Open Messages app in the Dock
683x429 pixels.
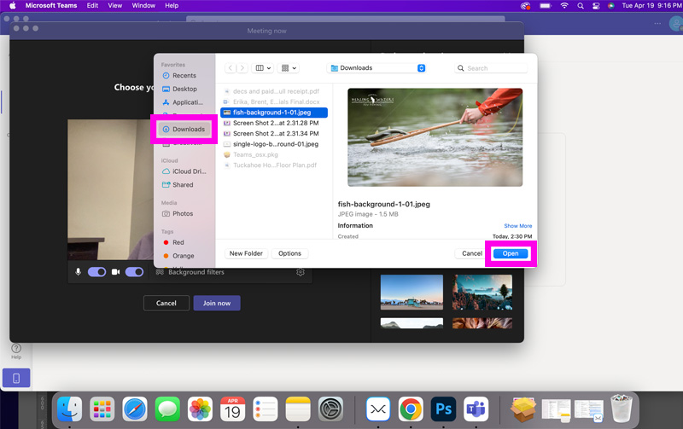pyautogui.click(x=167, y=409)
